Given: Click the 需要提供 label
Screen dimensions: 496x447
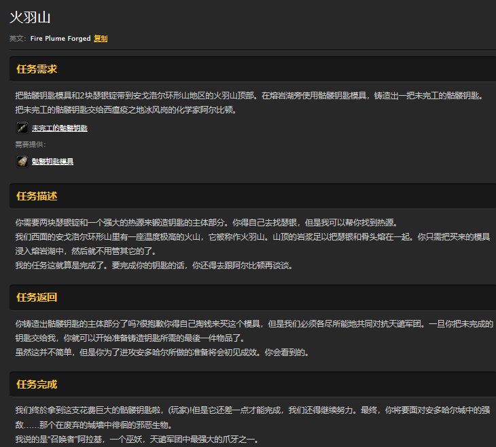Looking at the screenshot, I should [31, 145].
